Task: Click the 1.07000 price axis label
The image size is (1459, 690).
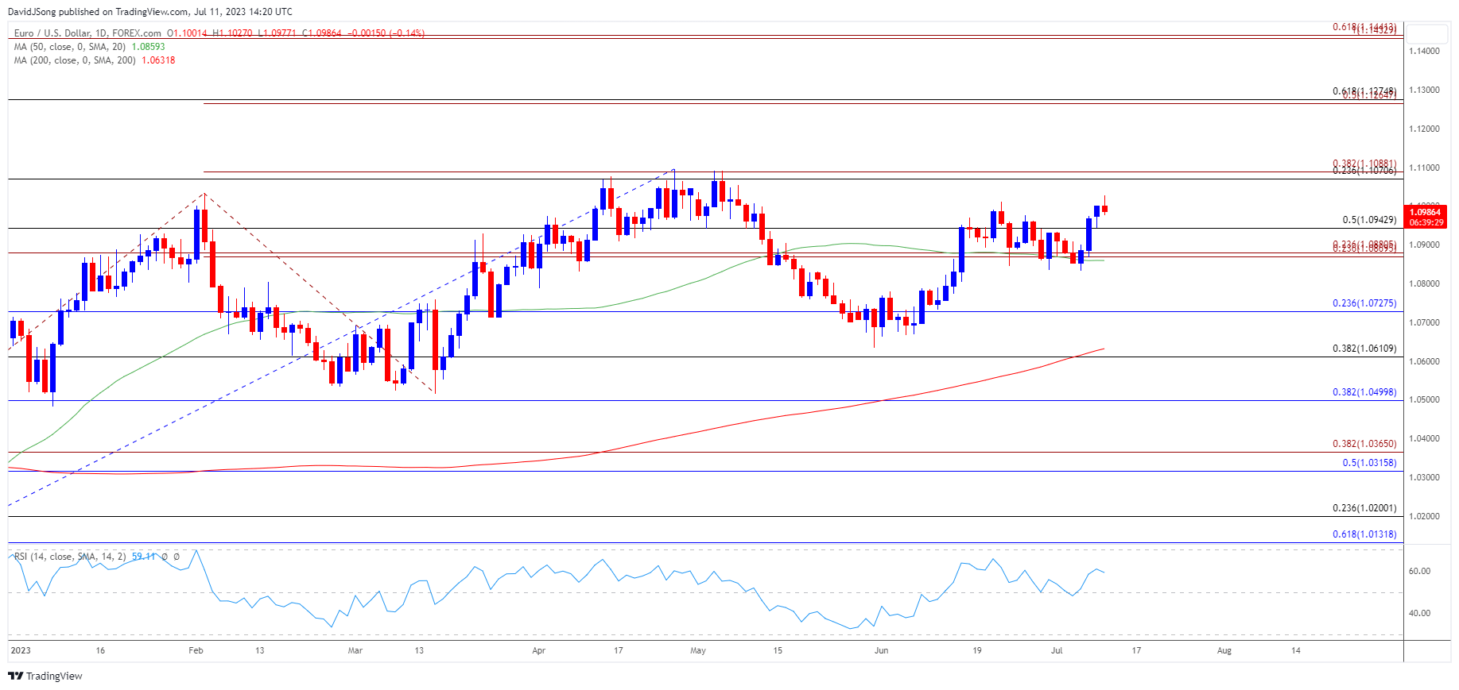Action: [x=1424, y=322]
